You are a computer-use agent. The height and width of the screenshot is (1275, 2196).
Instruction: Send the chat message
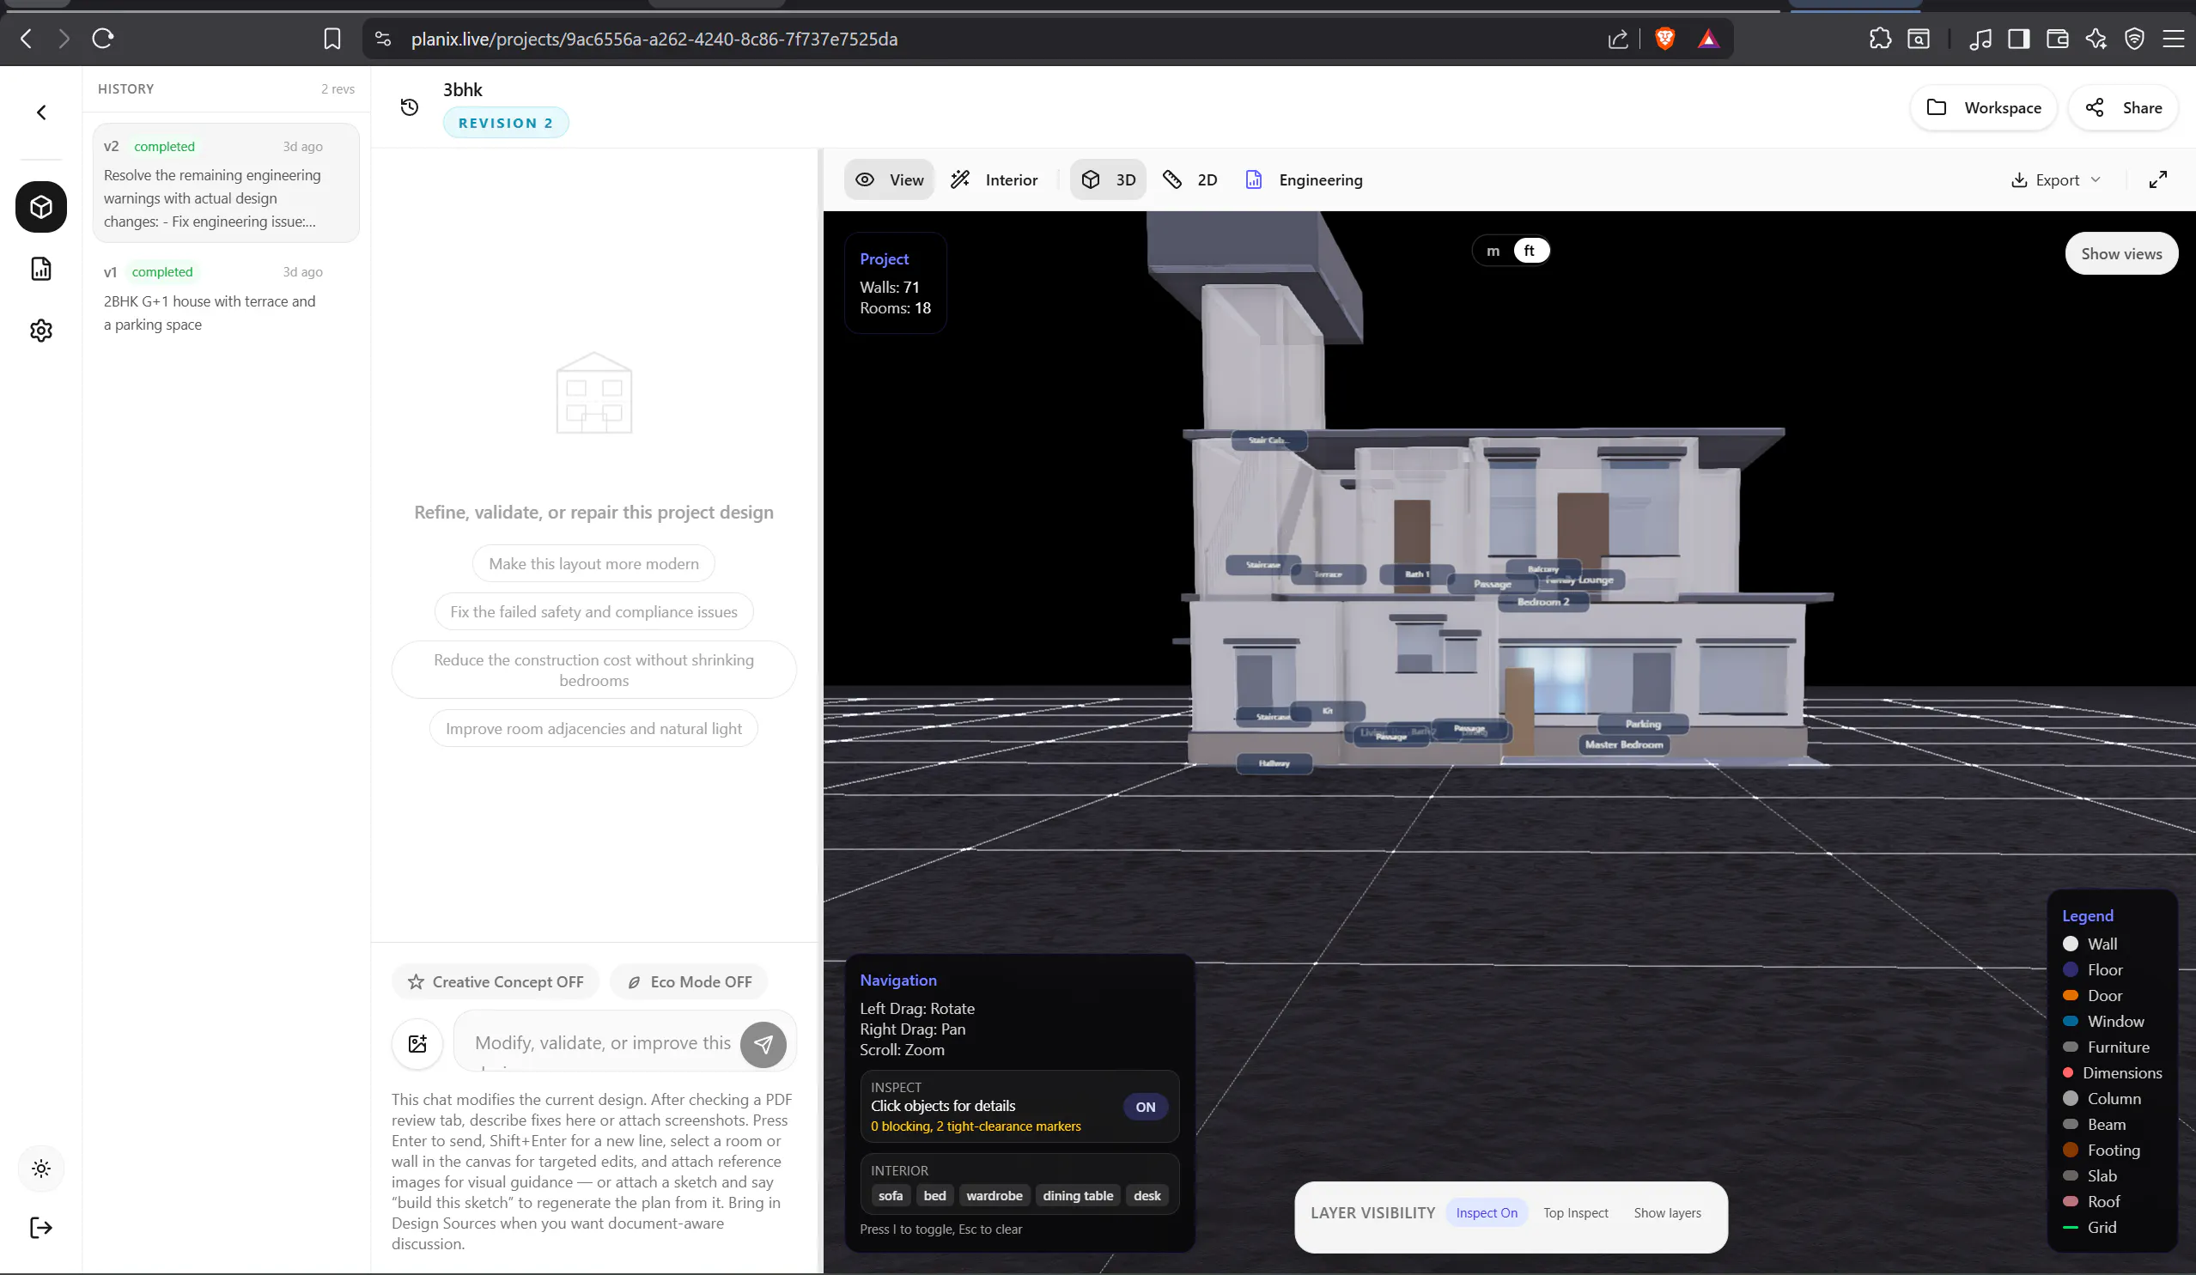tap(763, 1043)
